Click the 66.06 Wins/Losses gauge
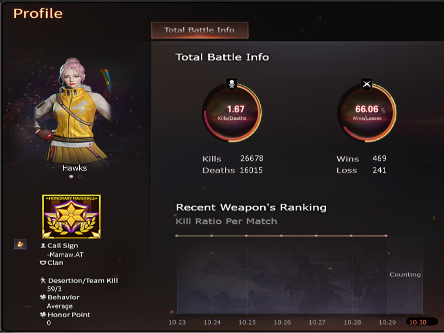The width and height of the screenshot is (444, 333). pyautogui.click(x=367, y=113)
